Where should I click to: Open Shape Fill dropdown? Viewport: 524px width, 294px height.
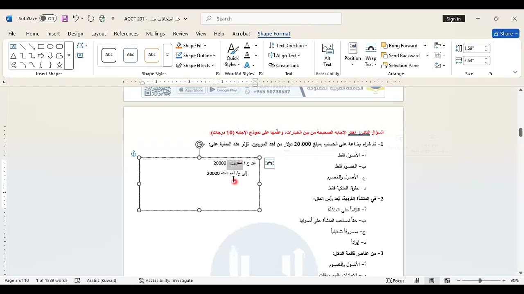[191, 46]
